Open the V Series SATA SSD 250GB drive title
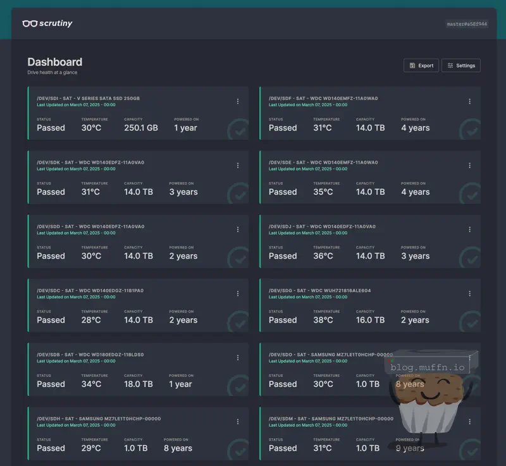Viewport: 506px width, 466px height. point(88,99)
